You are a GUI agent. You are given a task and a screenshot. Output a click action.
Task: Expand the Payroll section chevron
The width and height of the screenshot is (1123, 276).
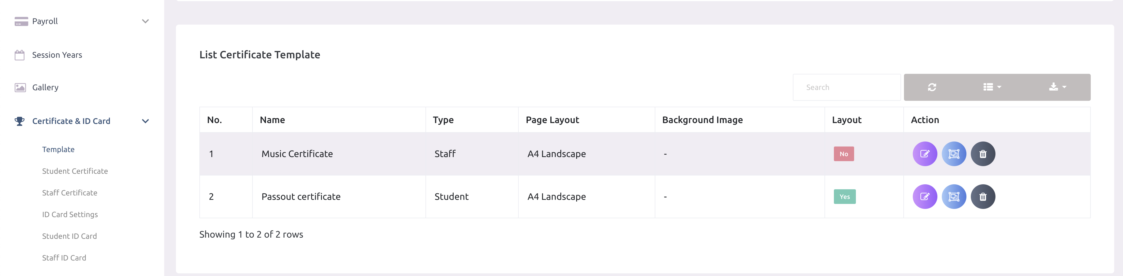(146, 21)
